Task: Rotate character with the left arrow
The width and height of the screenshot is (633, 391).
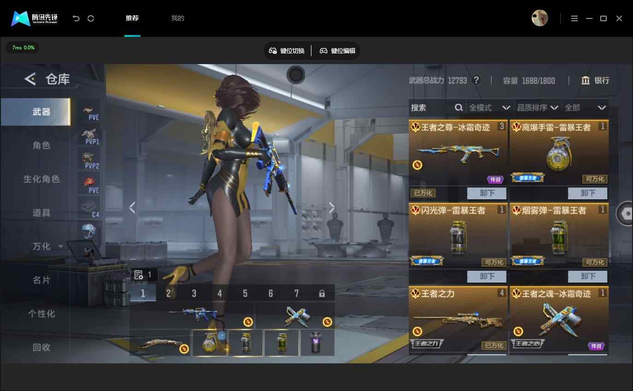Action: [x=132, y=207]
